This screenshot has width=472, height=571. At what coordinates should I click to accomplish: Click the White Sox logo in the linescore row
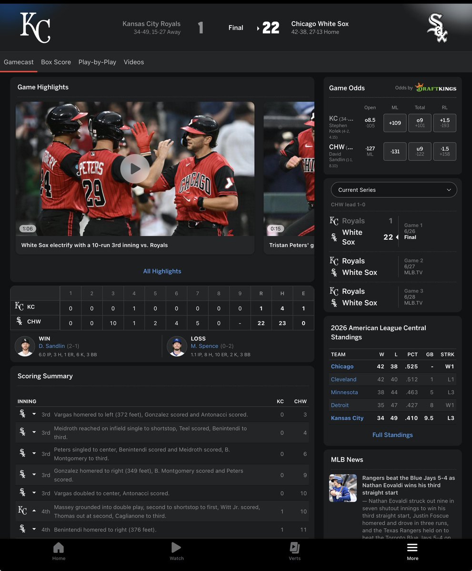[19, 321]
